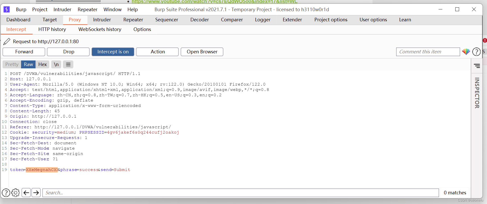Switch to the Comparer tab
Viewport: 487px width, 204px height.
tap(232, 20)
